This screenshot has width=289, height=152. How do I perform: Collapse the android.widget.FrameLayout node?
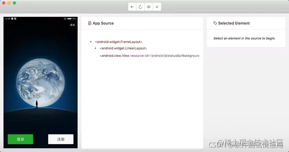(x=91, y=42)
